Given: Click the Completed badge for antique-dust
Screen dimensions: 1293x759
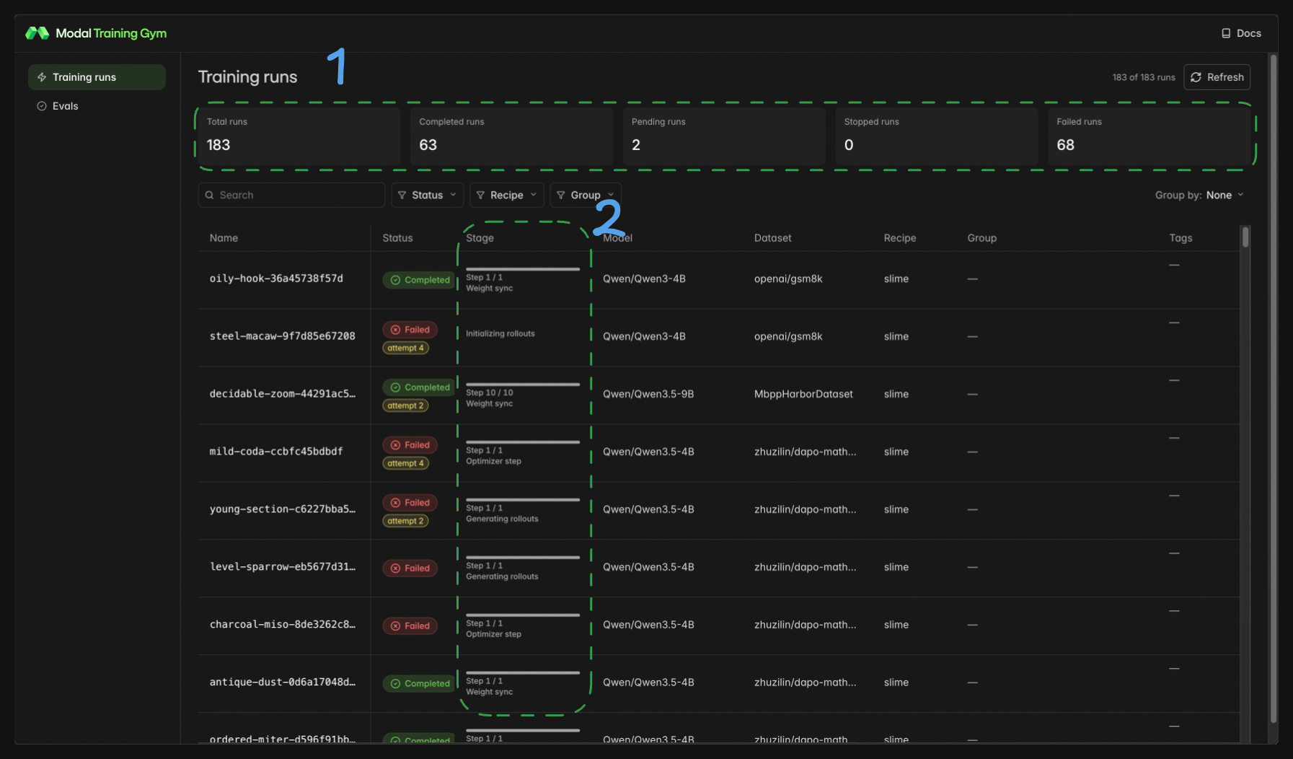Looking at the screenshot, I should coord(420,683).
